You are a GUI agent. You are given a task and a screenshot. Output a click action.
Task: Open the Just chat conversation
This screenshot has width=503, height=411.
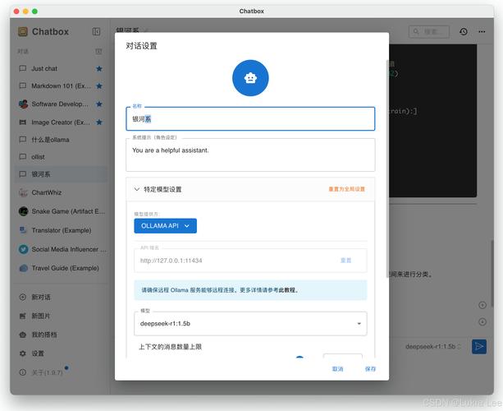pyautogui.click(x=61, y=68)
